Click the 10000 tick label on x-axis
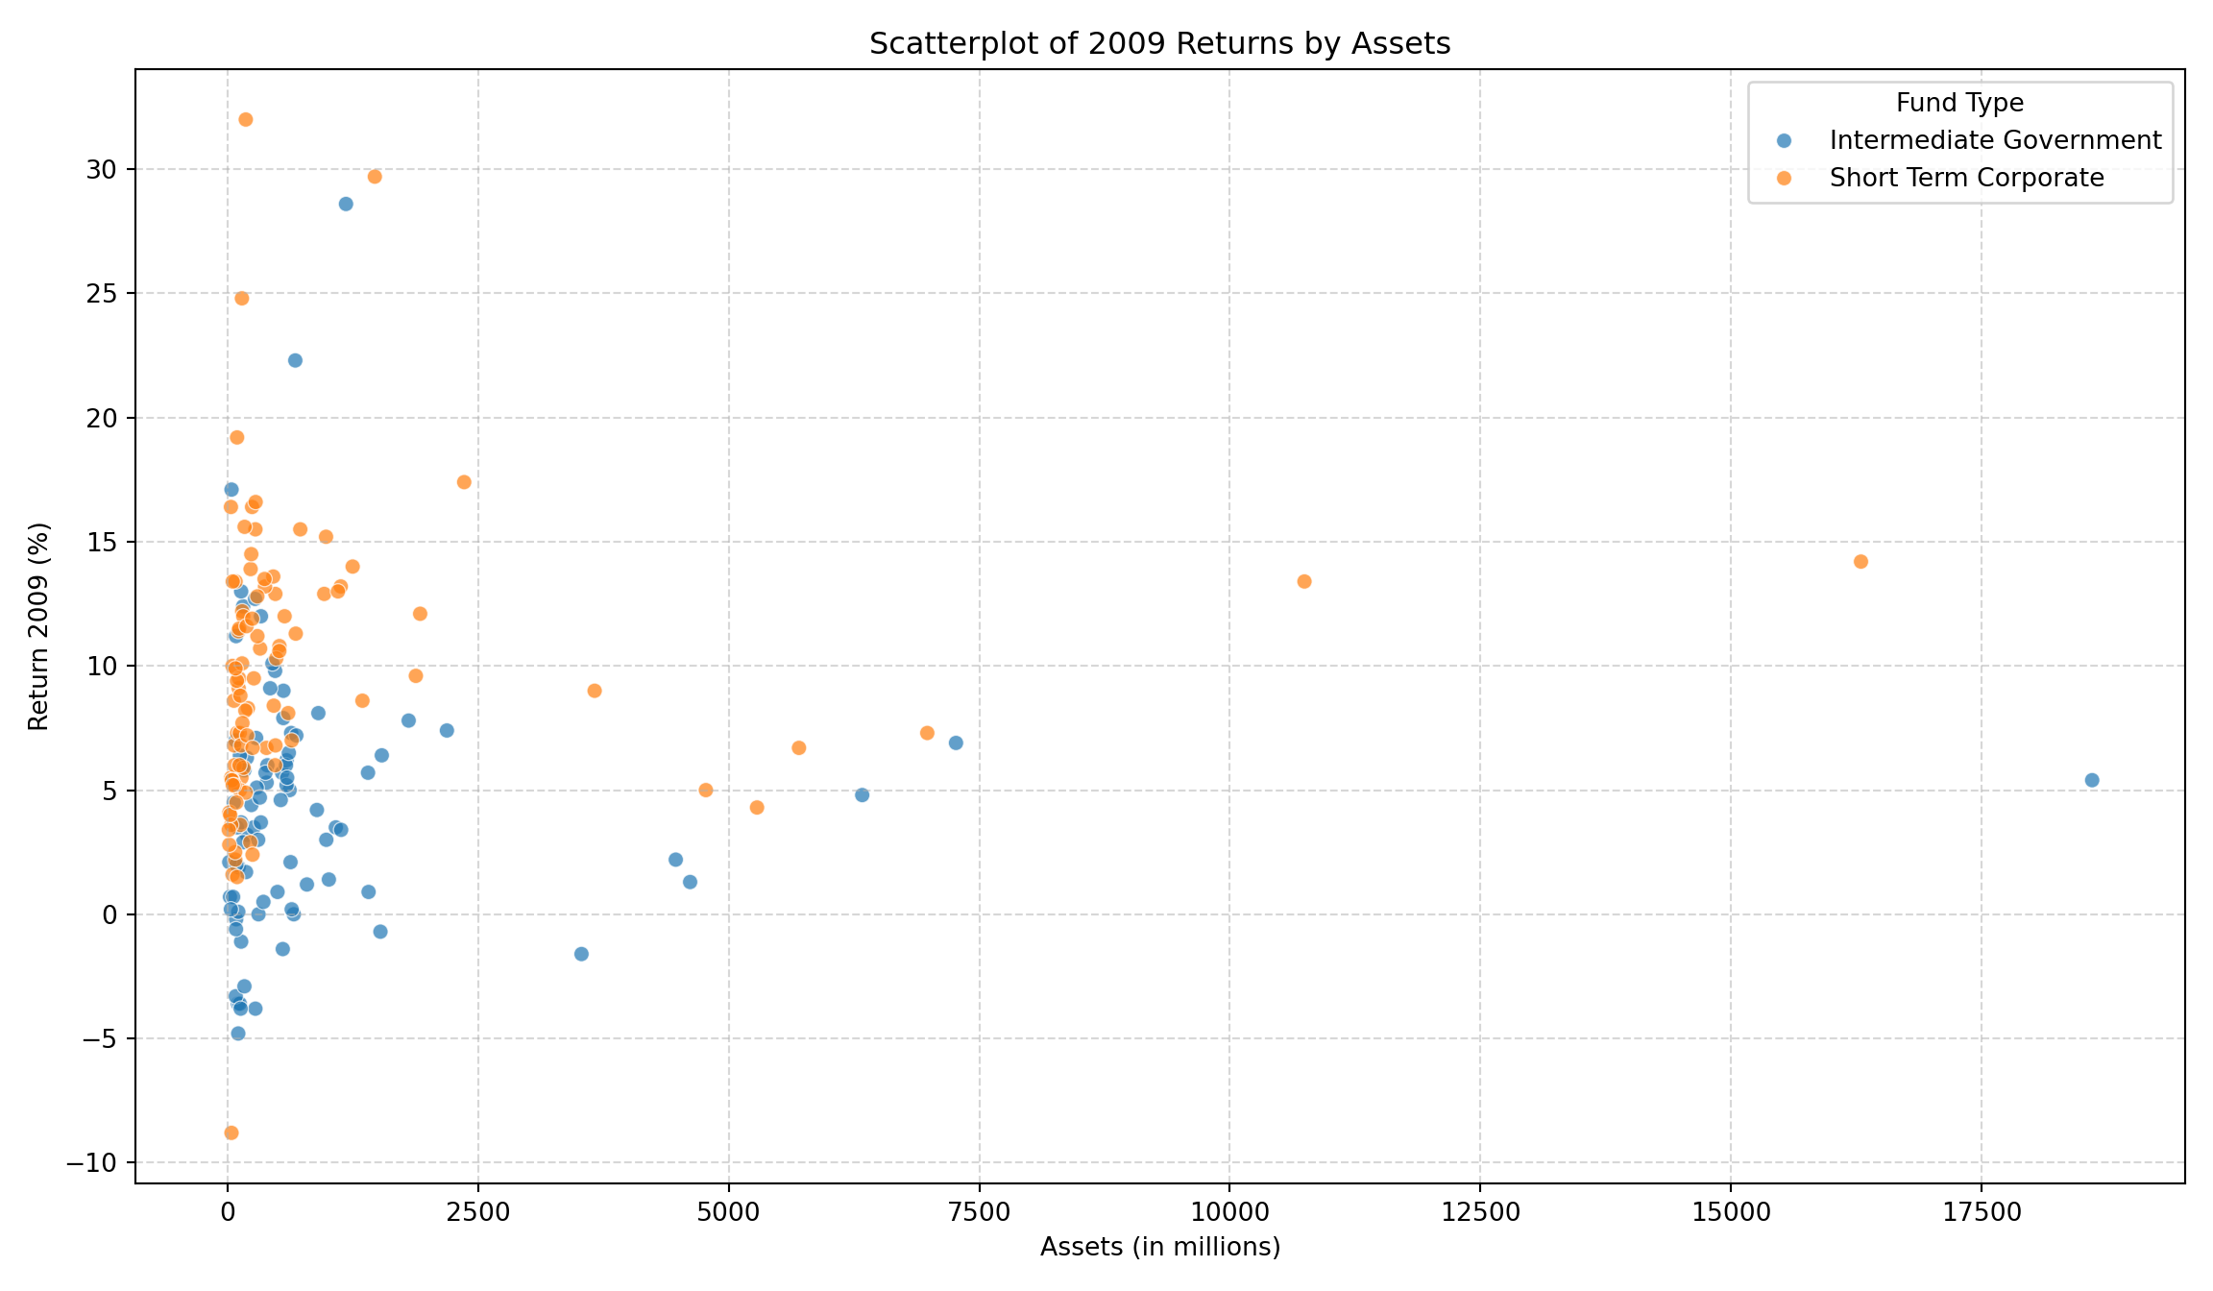Screen dimensions: 2213x1291 [1228, 1213]
